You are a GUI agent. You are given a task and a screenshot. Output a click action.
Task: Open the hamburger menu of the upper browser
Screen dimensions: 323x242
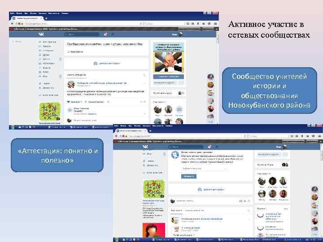click(x=215, y=24)
